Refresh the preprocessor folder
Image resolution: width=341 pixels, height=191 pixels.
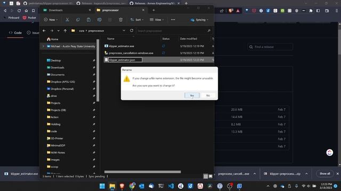tap(132, 31)
